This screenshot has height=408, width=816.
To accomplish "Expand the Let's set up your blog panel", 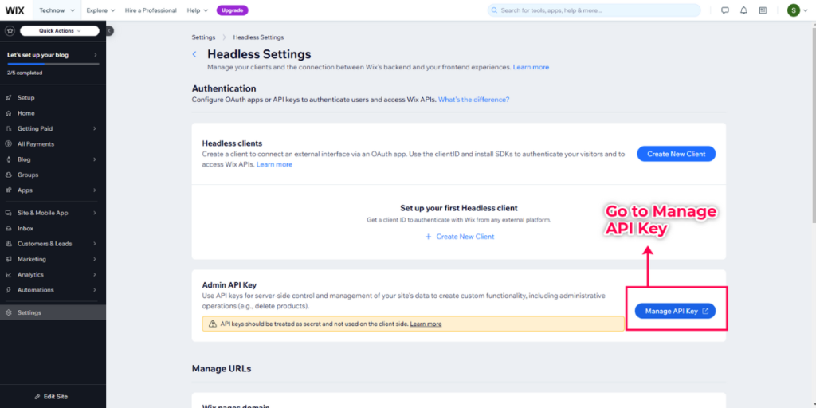I will 53,55.
